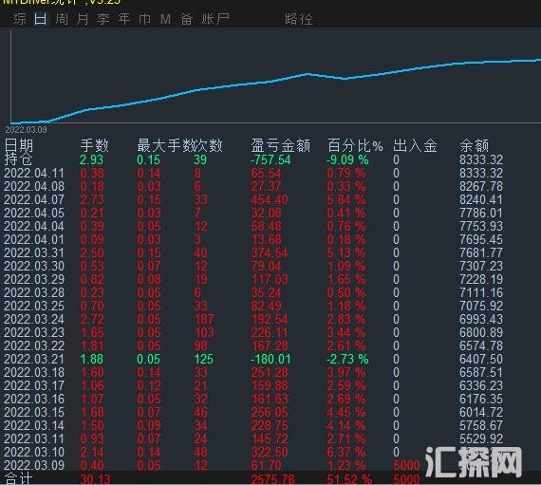Select the 2022.04.08 date row
This screenshot has height=485, width=541.
(34, 187)
